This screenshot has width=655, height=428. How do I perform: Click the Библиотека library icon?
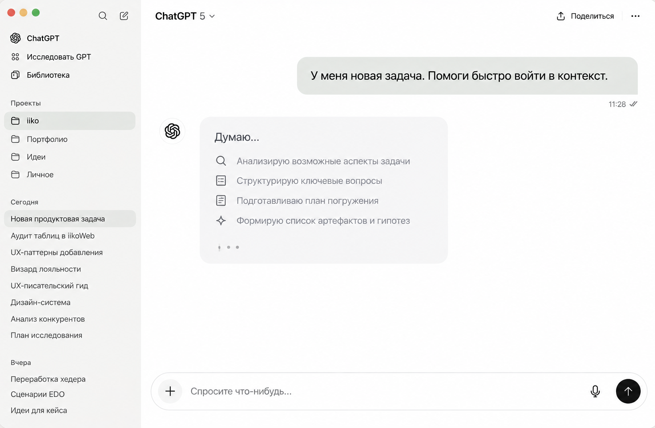point(15,75)
